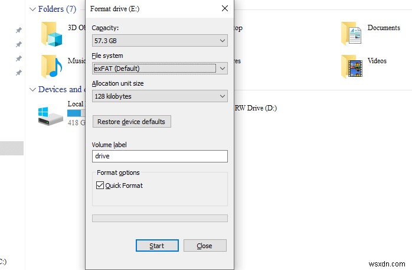
Task: Open the Documents folder icon
Action: point(351,34)
